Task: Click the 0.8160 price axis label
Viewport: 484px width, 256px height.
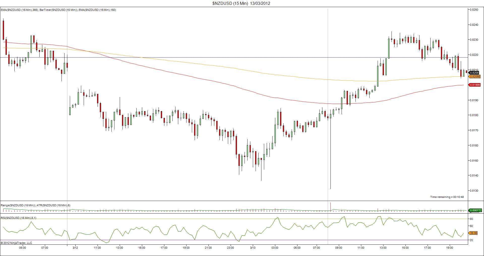Action: point(474,145)
